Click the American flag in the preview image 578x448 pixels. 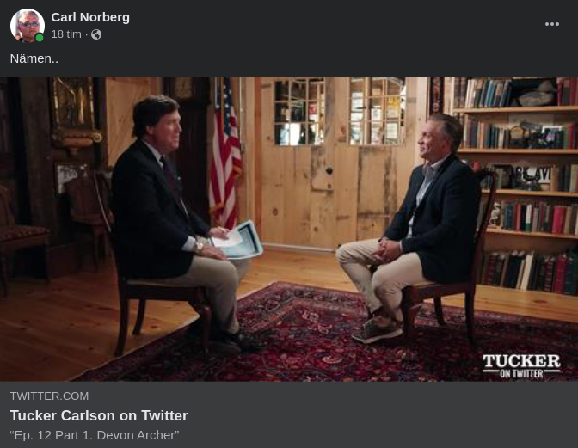225,153
